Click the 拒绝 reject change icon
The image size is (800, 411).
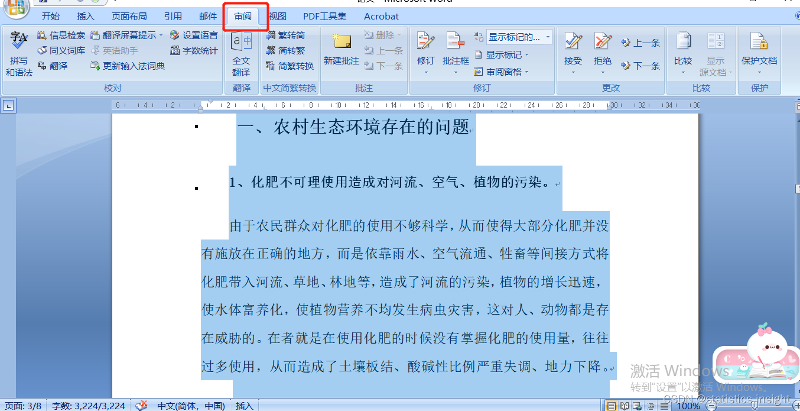(603, 41)
